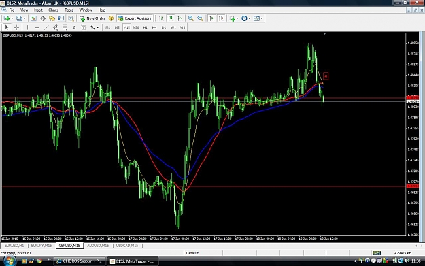
Task: Click the Default profile status bar entry
Action: tap(192, 253)
